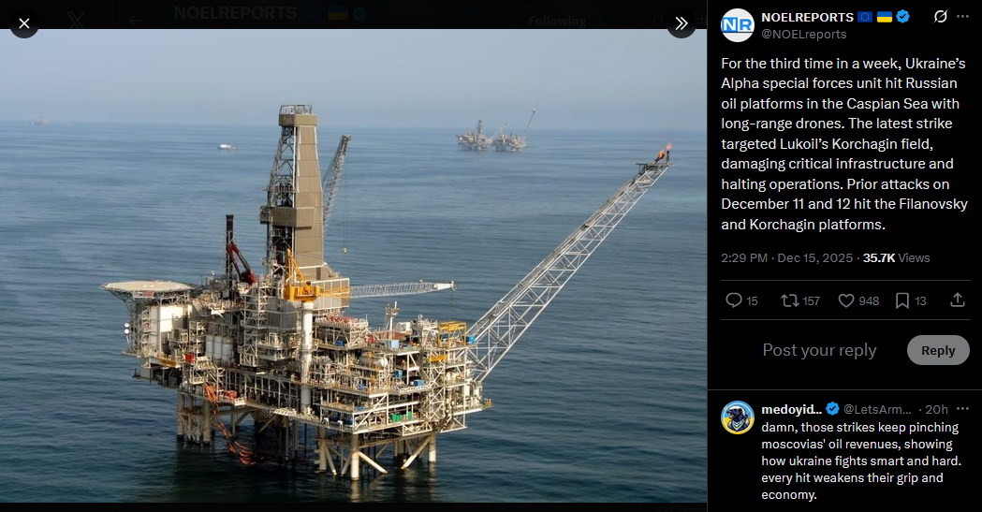Click the back arrow behind the viewer
The width and height of the screenshot is (982, 512).
tap(135, 21)
